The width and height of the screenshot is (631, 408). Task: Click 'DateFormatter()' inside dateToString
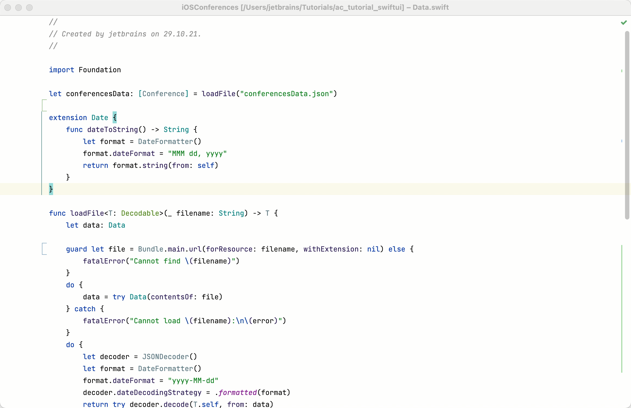pyautogui.click(x=170, y=142)
